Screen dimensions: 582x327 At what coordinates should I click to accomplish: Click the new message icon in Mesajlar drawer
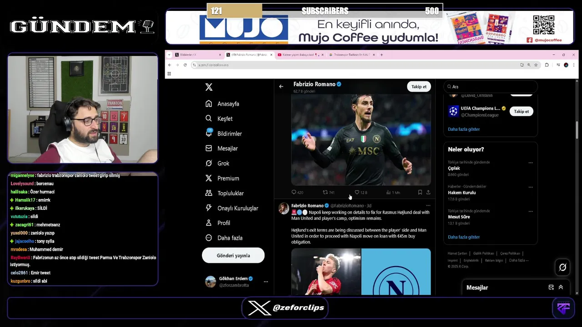click(551, 287)
